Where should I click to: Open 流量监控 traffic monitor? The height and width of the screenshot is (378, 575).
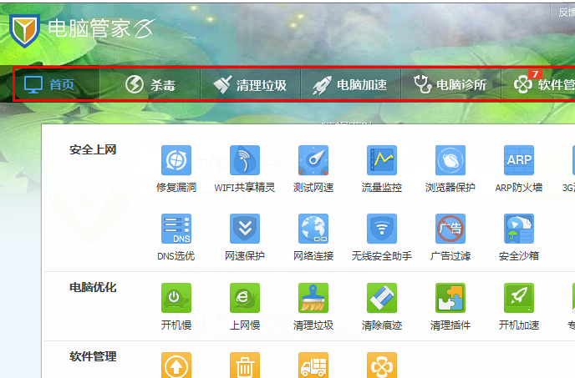click(381, 160)
